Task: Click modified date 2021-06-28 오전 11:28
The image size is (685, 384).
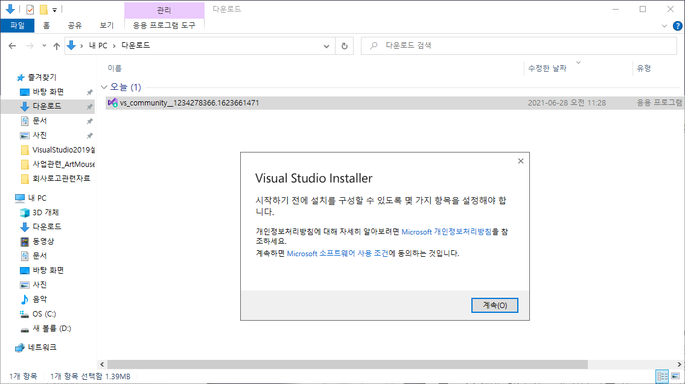Action: [x=567, y=103]
